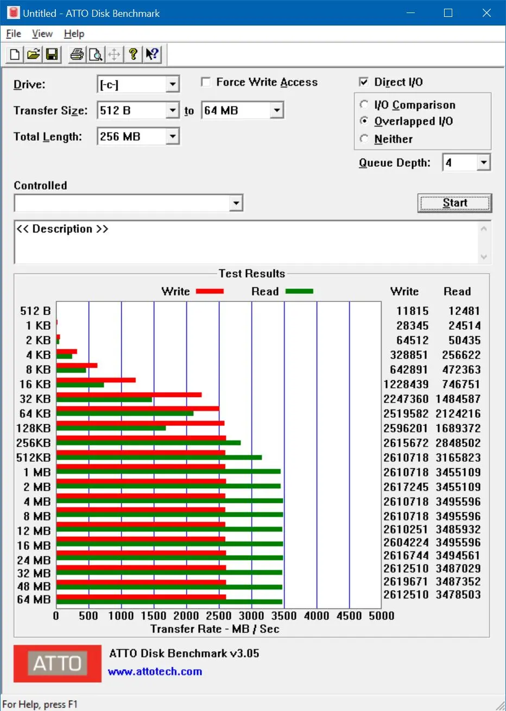Viewport: 506px width, 711px height.
Task: Click the 48 MB write value 2619671
Action: pyautogui.click(x=406, y=582)
